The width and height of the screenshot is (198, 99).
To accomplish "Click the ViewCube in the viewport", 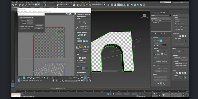I will tap(145, 16).
